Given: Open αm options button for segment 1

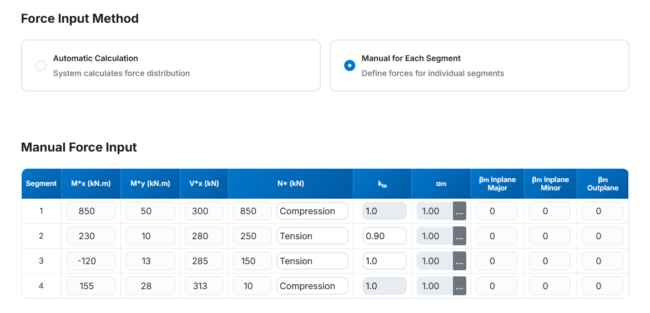Looking at the screenshot, I should tap(459, 211).
